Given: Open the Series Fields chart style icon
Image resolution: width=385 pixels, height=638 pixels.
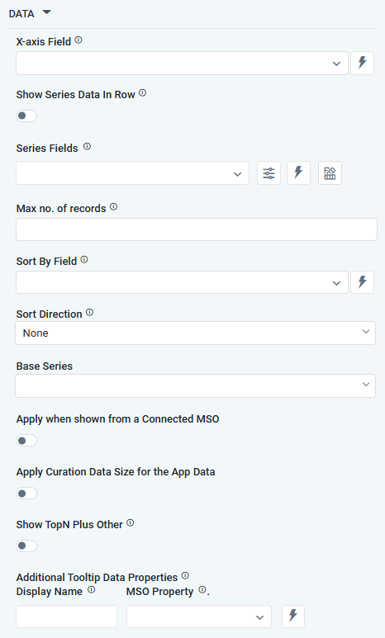Looking at the screenshot, I should (330, 173).
